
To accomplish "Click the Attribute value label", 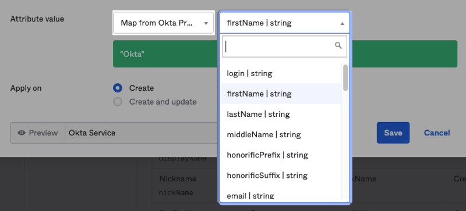I will click(37, 19).
